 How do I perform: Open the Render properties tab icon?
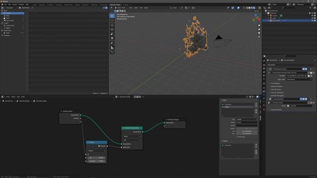(x=264, y=65)
